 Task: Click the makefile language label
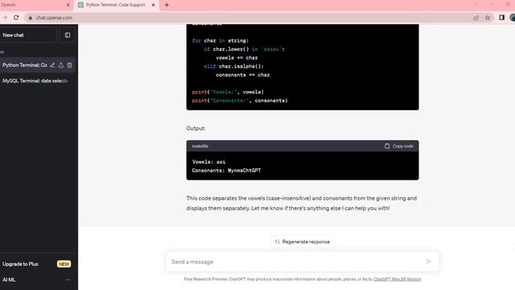200,146
